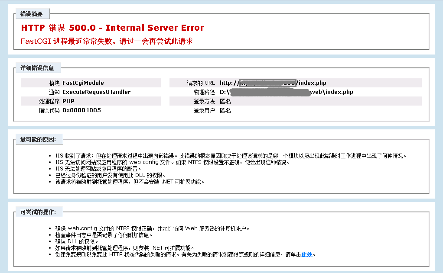The image size is (443, 273).
Task: Click the error code 0x80004005
Action: 81,110
